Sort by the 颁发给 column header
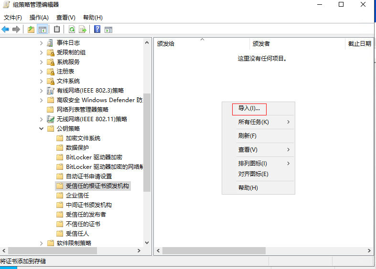Viewport: 376px width, 269px height. pyautogui.click(x=202, y=44)
